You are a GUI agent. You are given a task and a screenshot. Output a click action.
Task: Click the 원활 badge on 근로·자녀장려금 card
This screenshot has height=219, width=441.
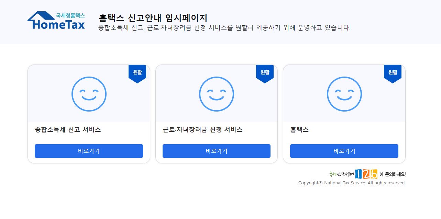coord(265,72)
